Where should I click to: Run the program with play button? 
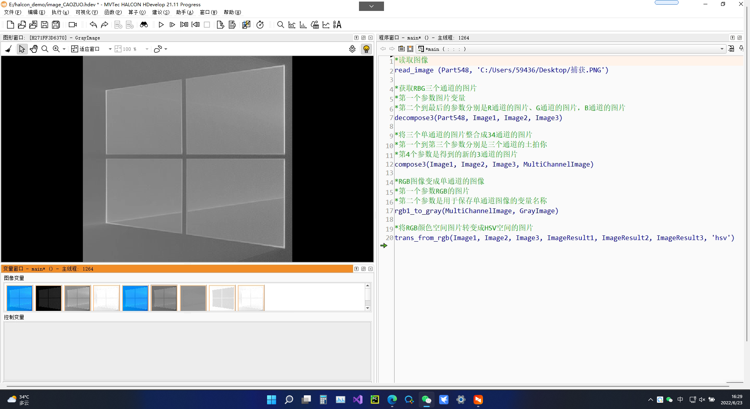coord(161,25)
